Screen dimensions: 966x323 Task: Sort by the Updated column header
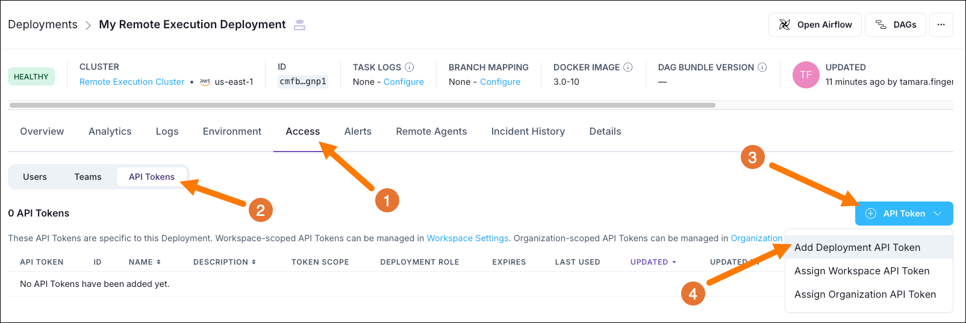653,262
